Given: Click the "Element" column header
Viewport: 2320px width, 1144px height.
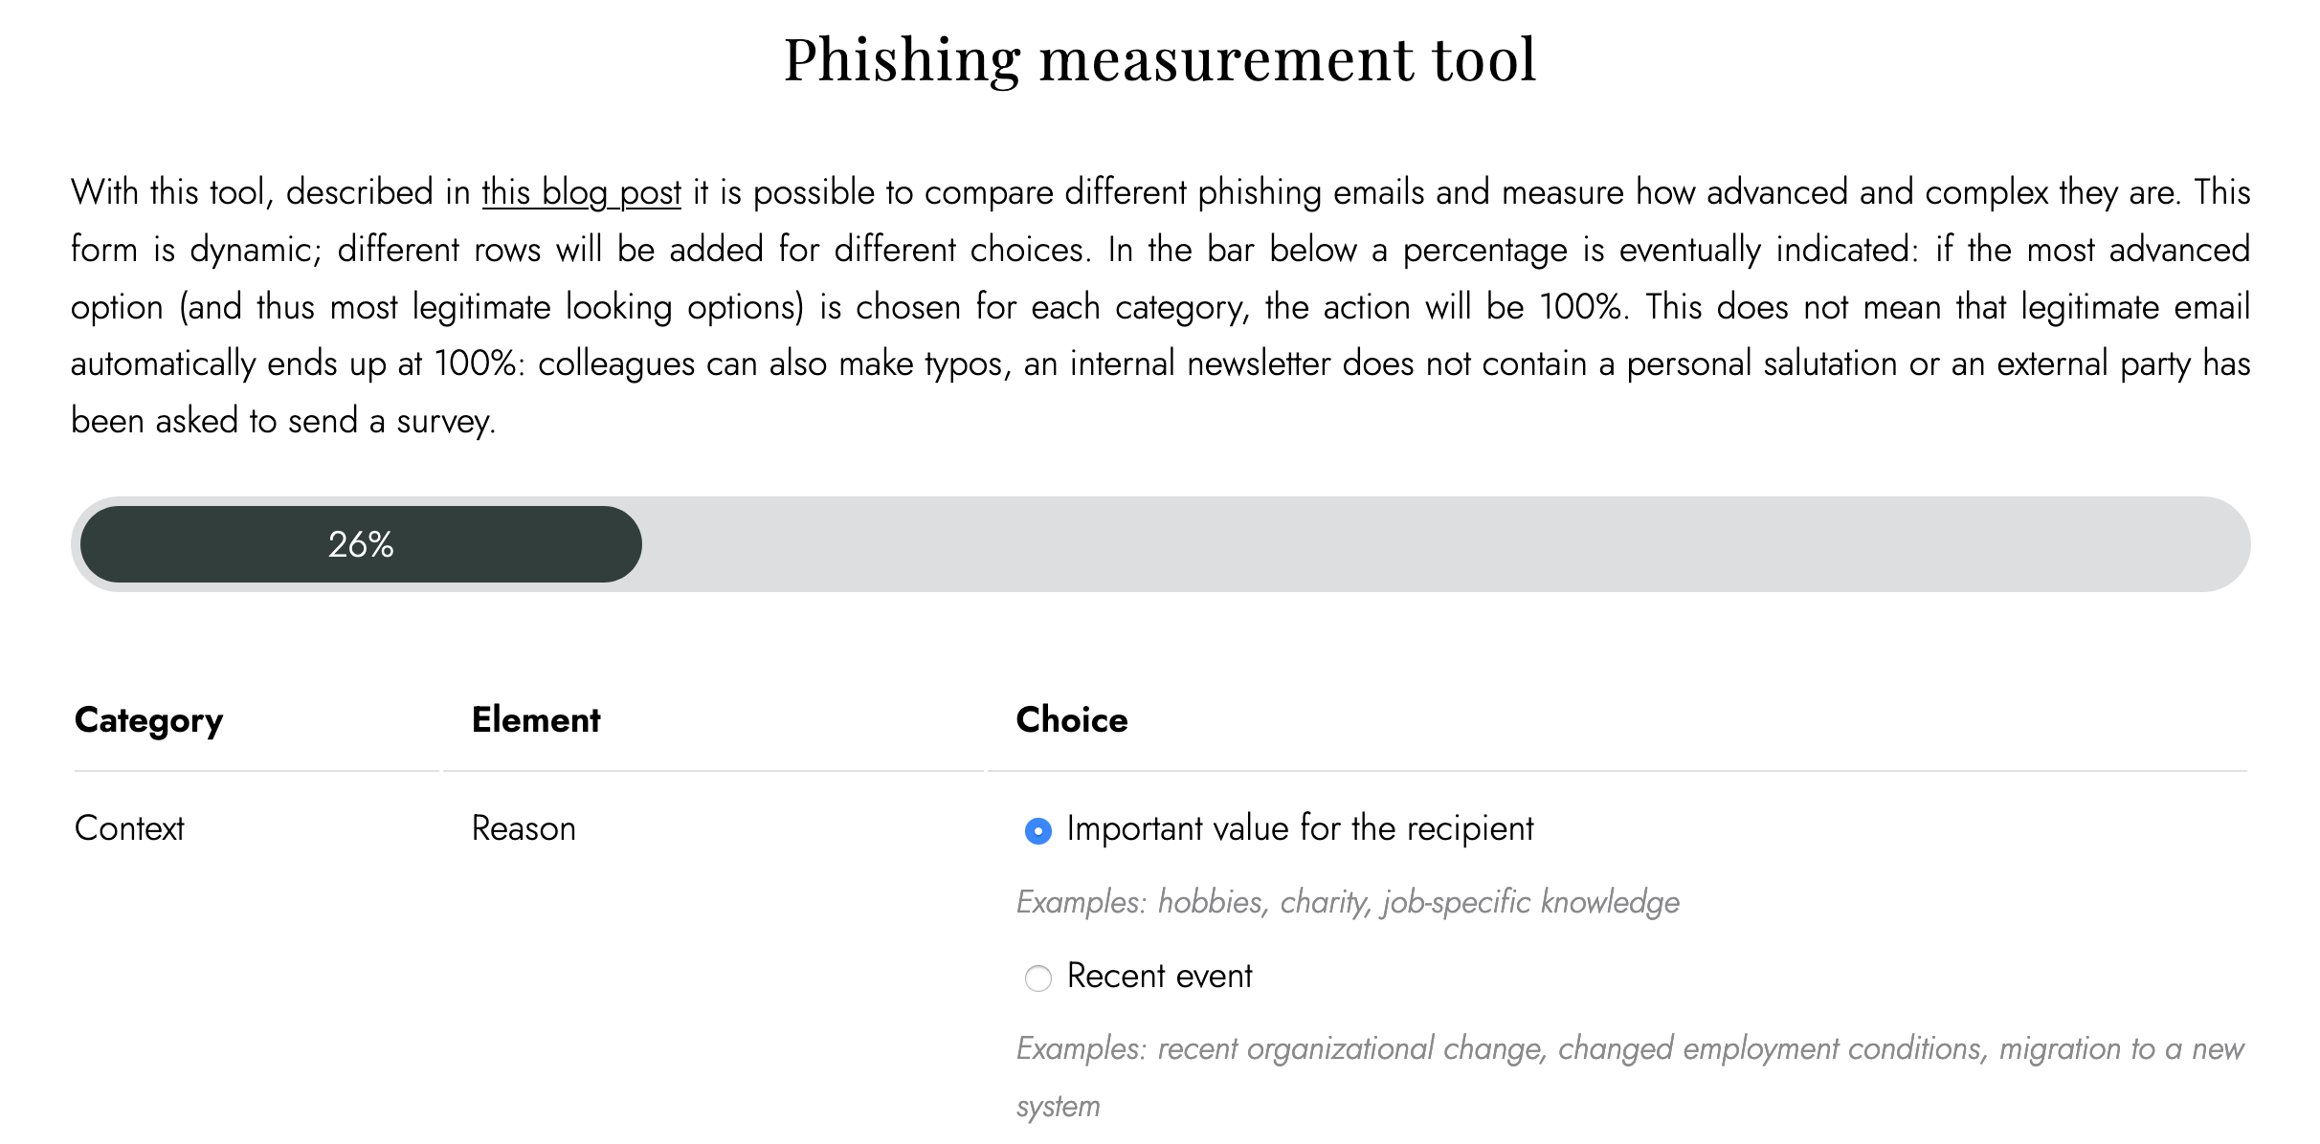Looking at the screenshot, I should coord(536,719).
